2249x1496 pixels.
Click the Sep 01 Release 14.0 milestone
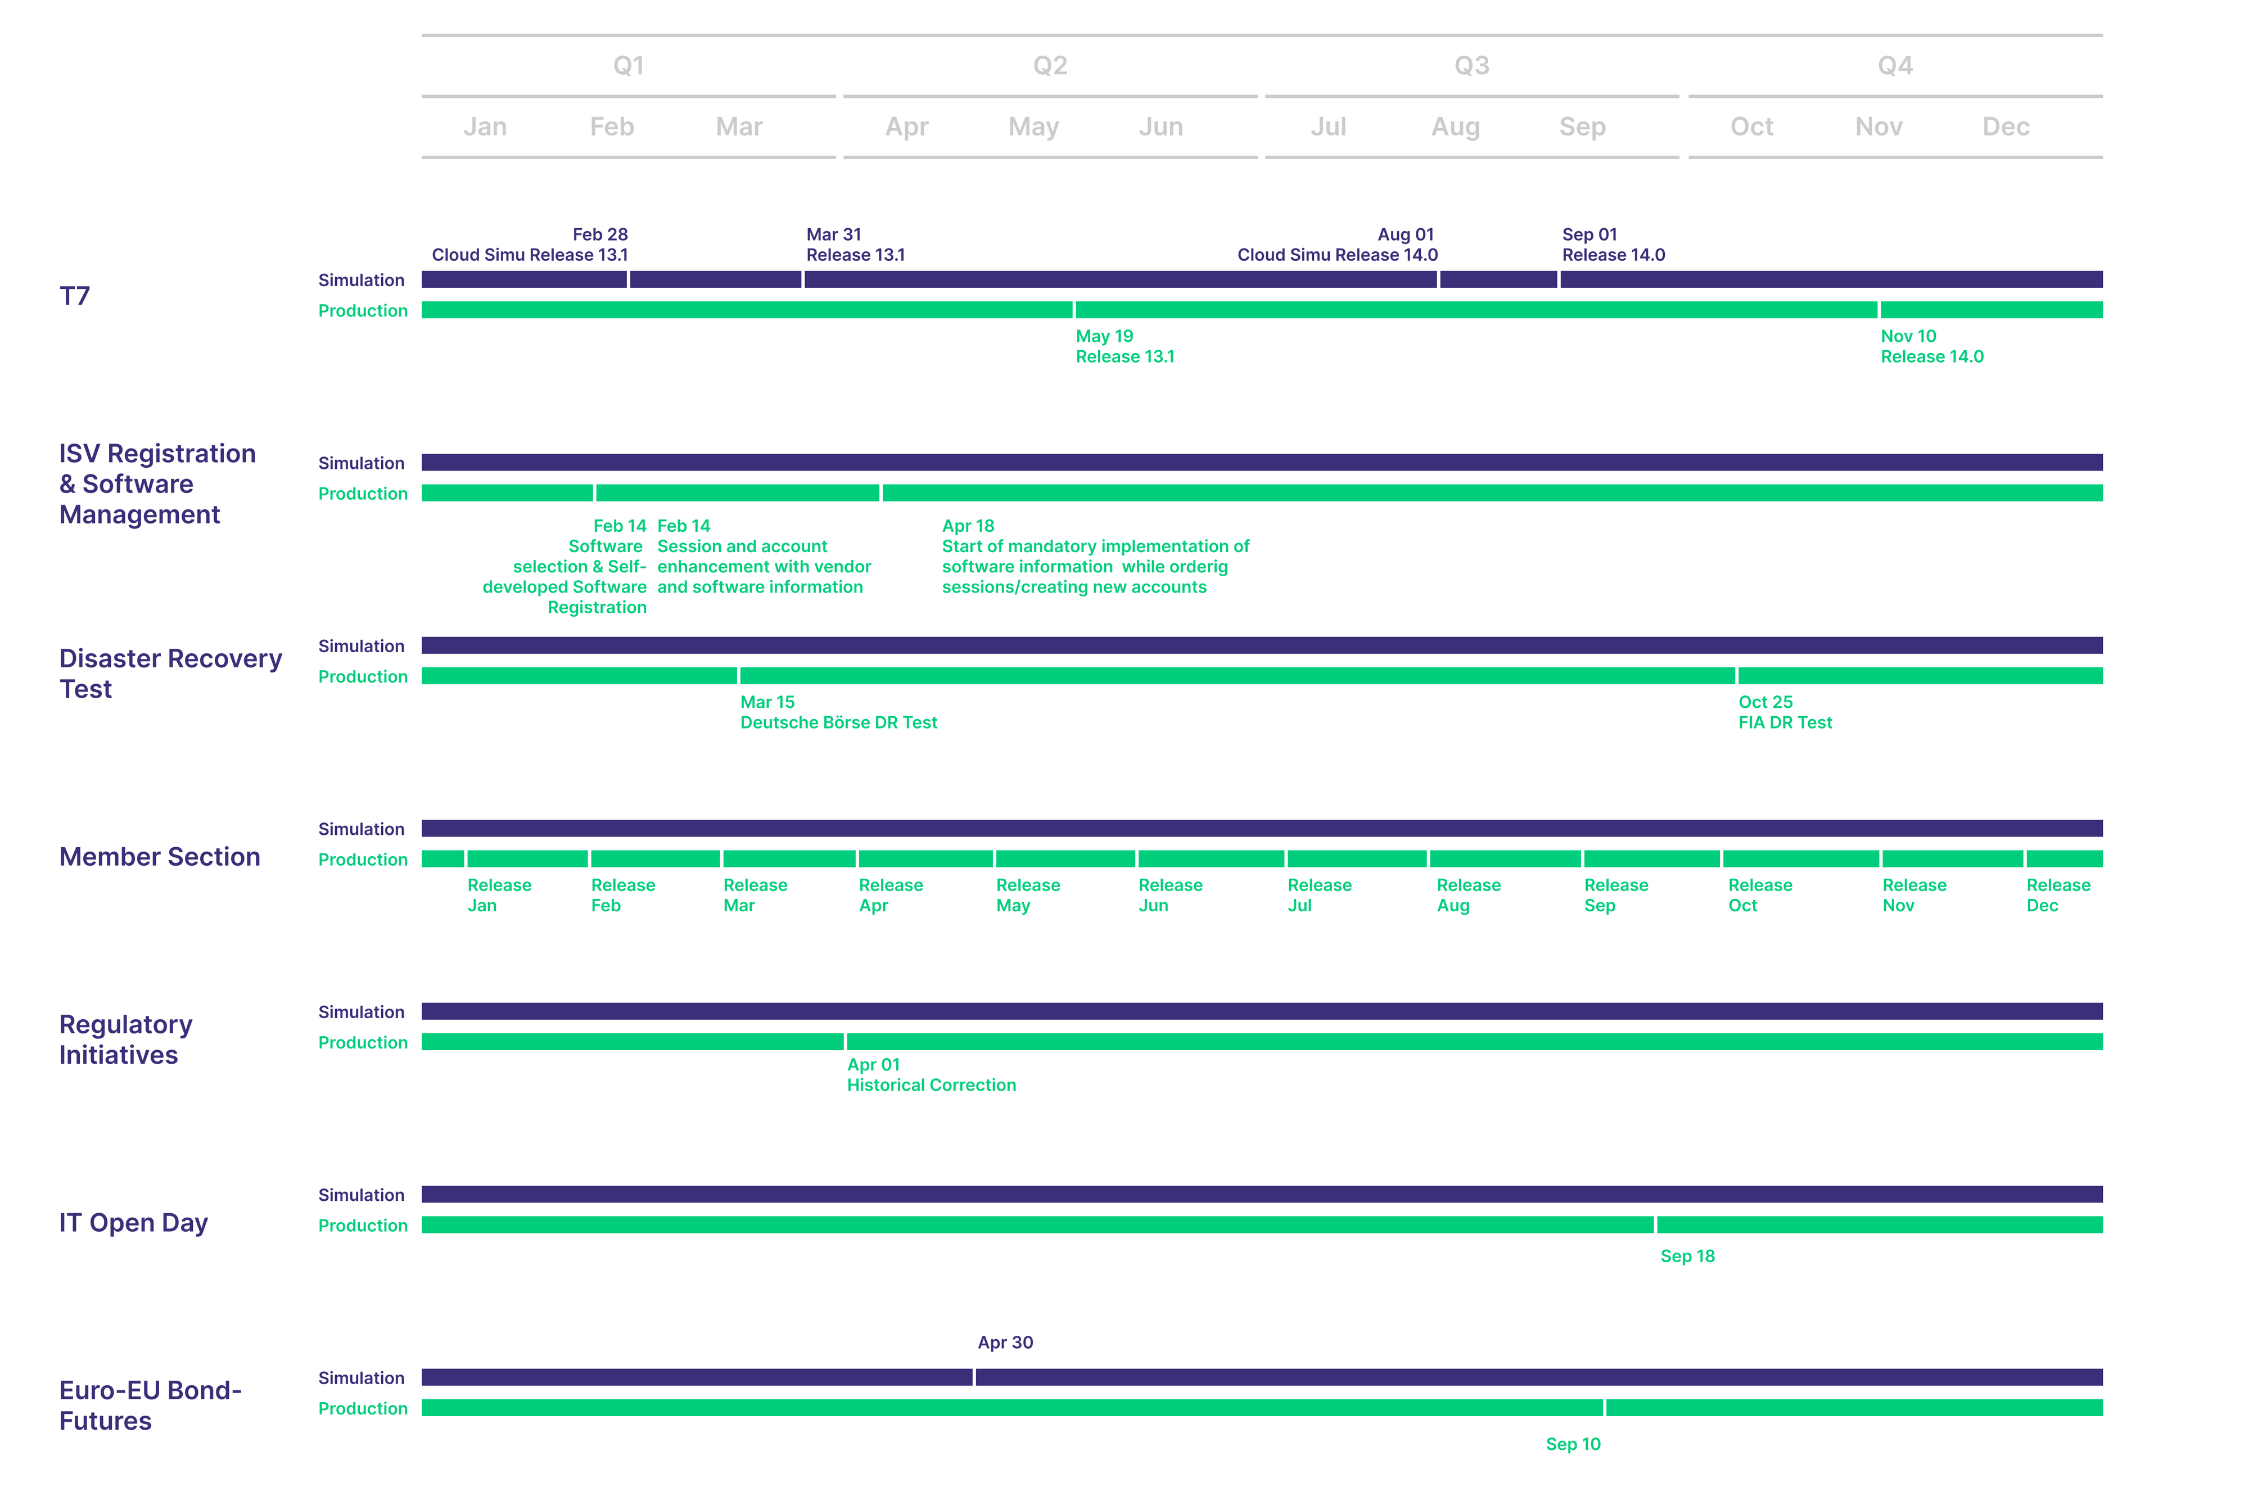(1613, 244)
